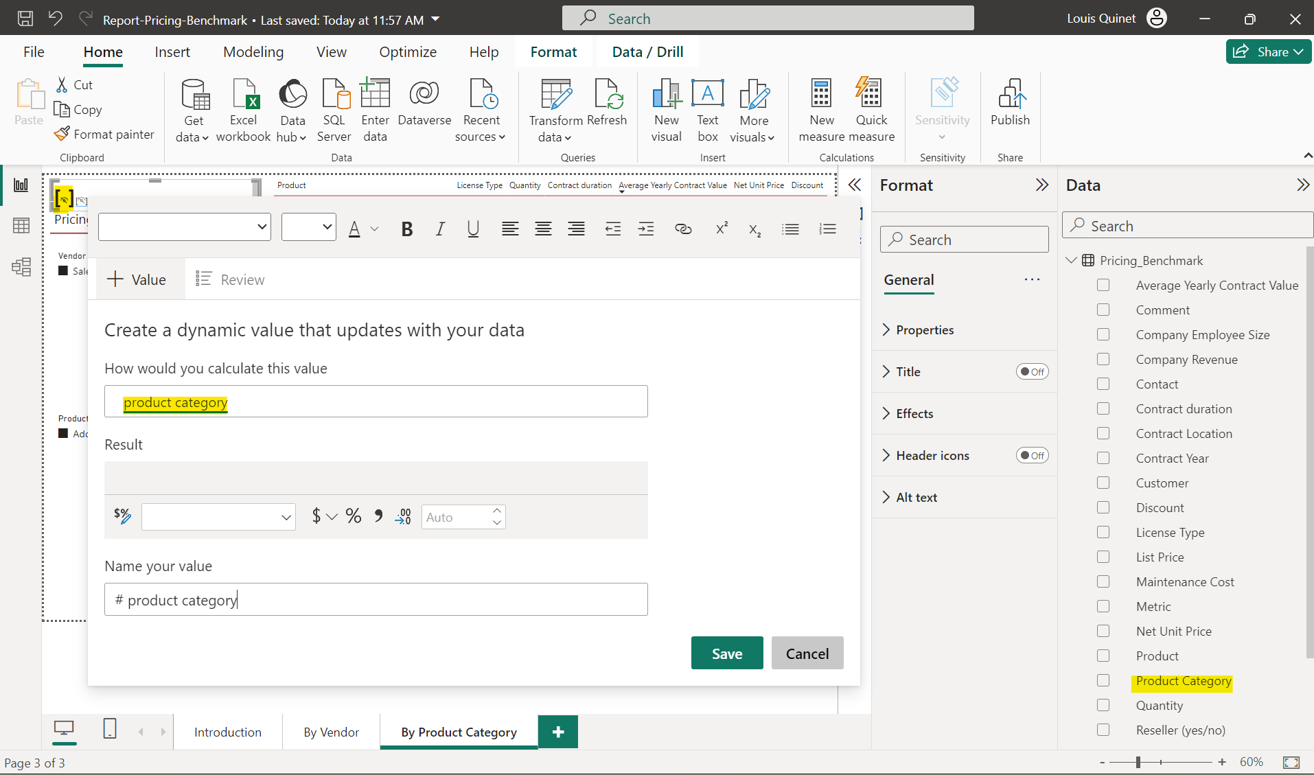Toggle bulleted list formatting
This screenshot has width=1314, height=775.
click(x=791, y=229)
